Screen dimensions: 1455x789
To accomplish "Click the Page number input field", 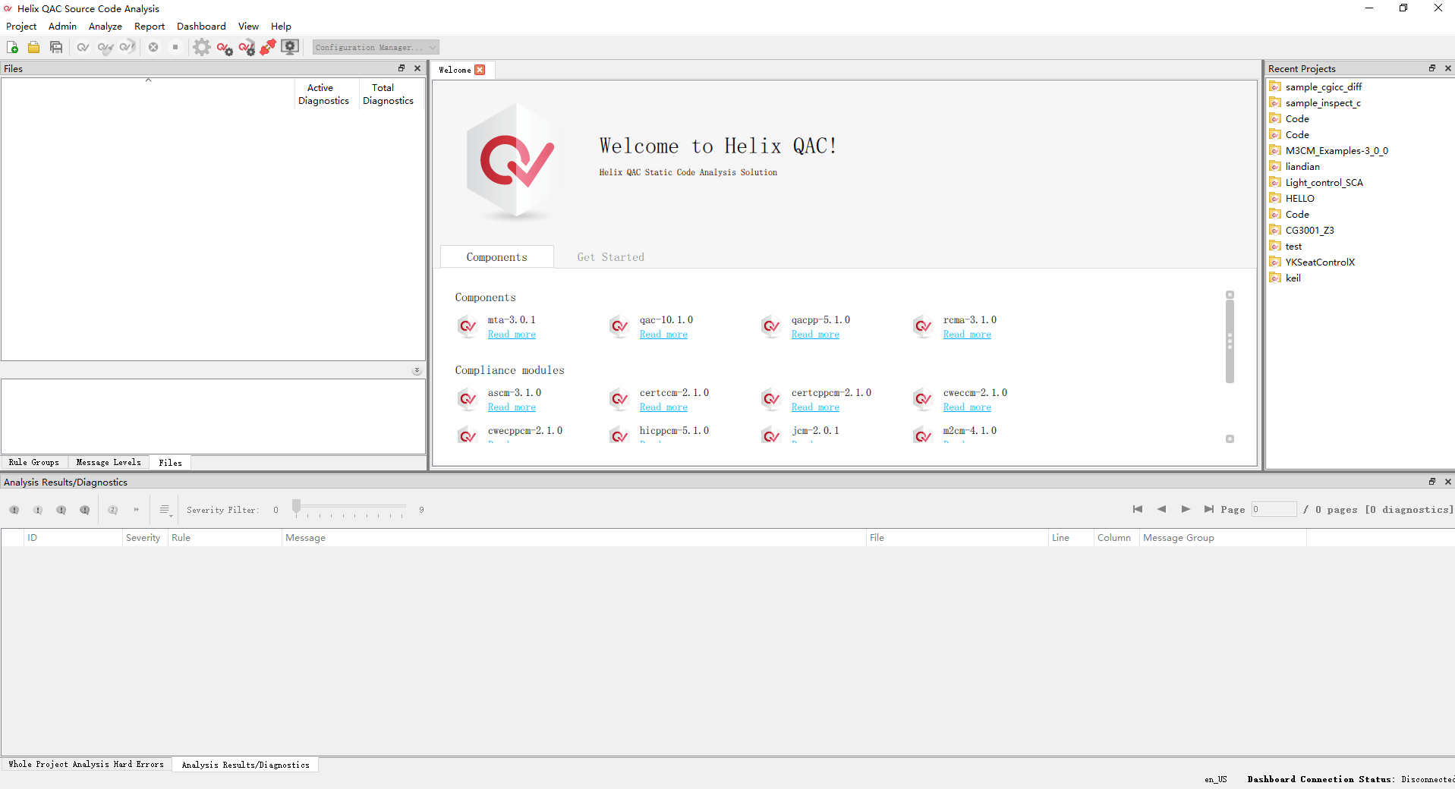I will coord(1274,509).
